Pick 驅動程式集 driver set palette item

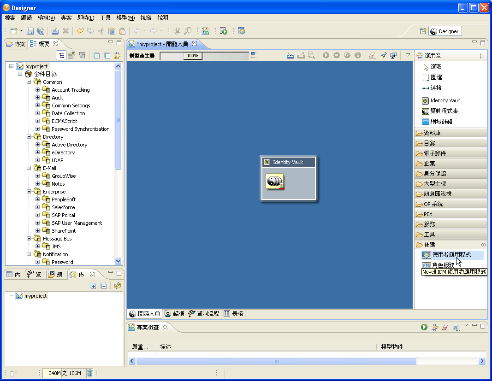[x=440, y=111]
